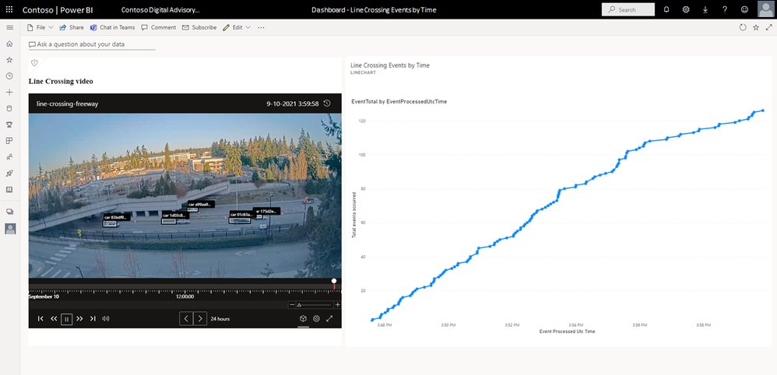Click Share in the top toolbar
The image size is (777, 375).
click(72, 28)
